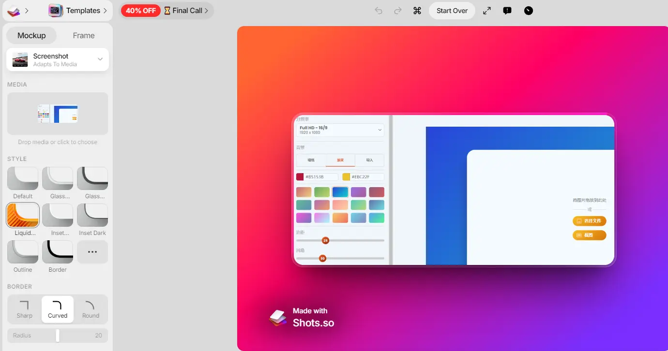The image size is (668, 351).
Task: Click the round black clock icon
Action: tap(529, 11)
